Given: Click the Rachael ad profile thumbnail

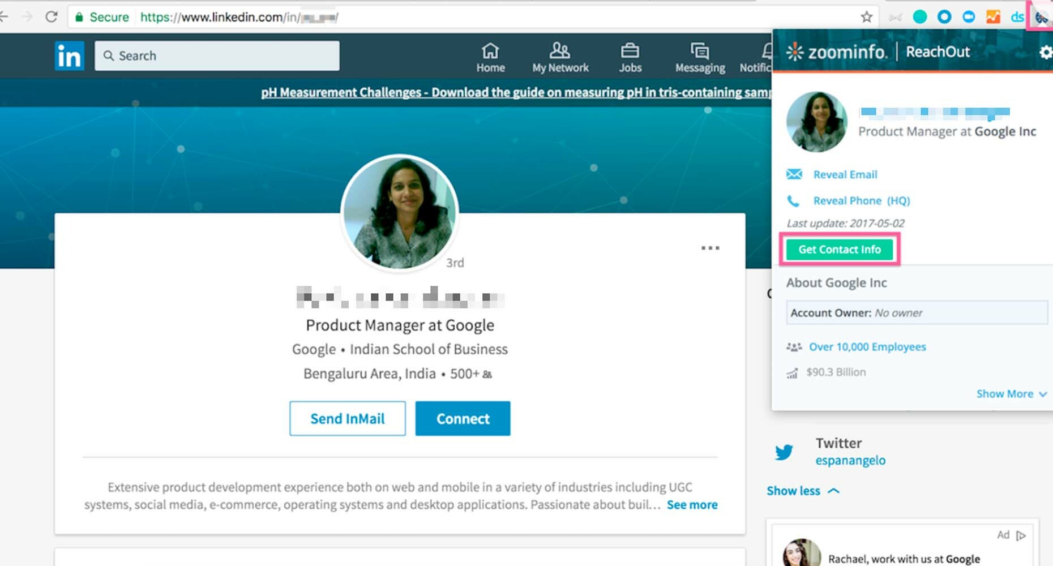Looking at the screenshot, I should click(802, 552).
